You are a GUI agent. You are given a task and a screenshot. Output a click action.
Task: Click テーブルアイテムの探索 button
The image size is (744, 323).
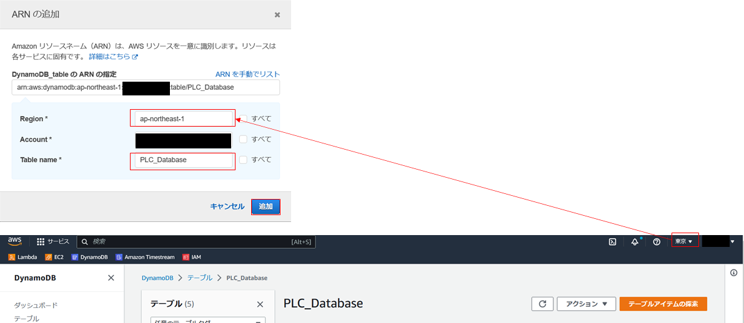click(x=663, y=304)
